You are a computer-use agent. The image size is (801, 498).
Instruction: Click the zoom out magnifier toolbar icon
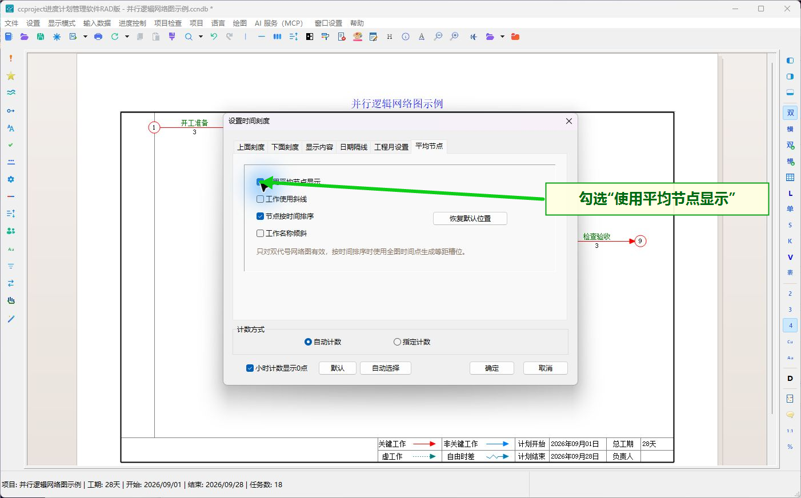point(438,37)
